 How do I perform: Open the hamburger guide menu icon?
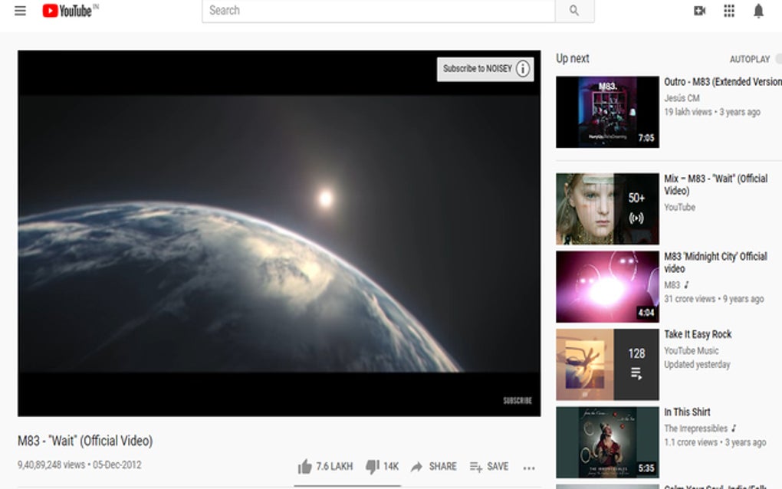20,11
